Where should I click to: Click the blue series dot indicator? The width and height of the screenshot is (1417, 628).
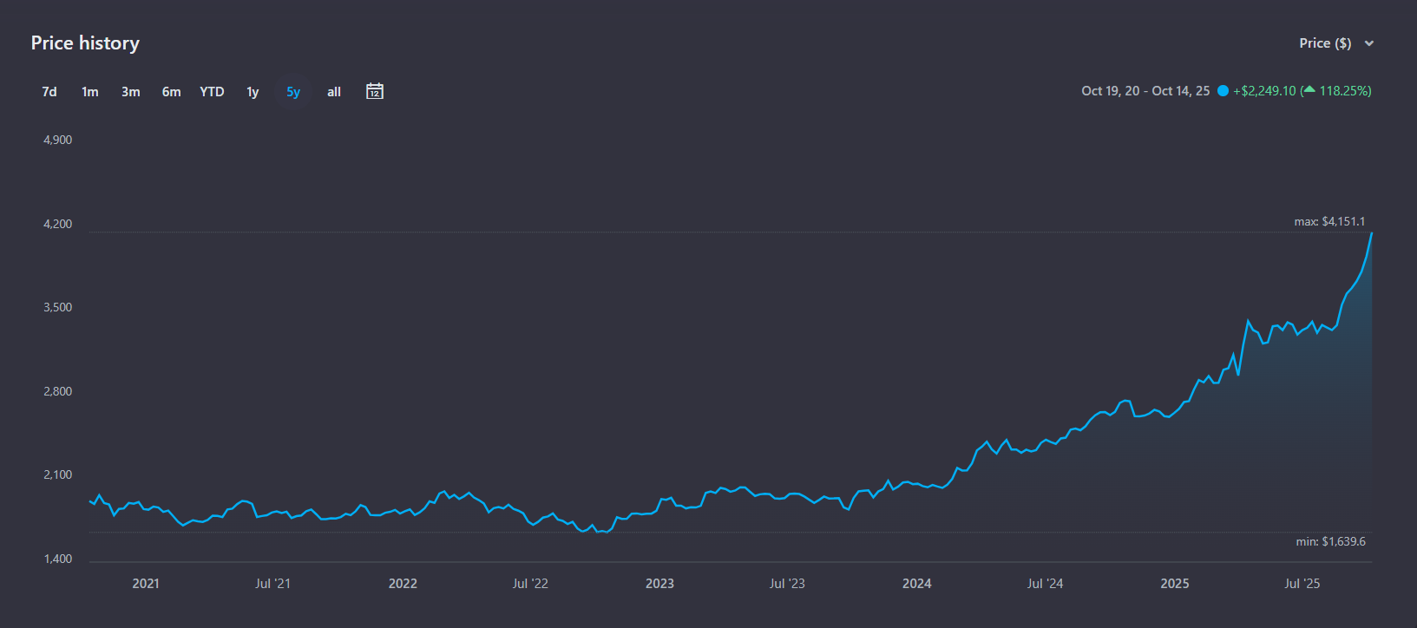[1223, 91]
